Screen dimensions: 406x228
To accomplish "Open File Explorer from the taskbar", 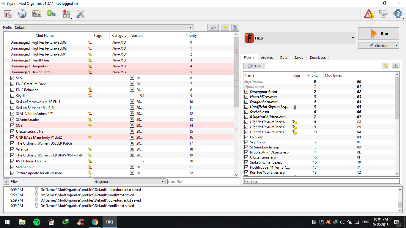I will 22,222.
